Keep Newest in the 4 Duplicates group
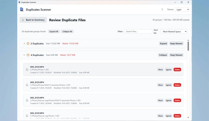This screenshot has height=121, width=209. point(176,55)
